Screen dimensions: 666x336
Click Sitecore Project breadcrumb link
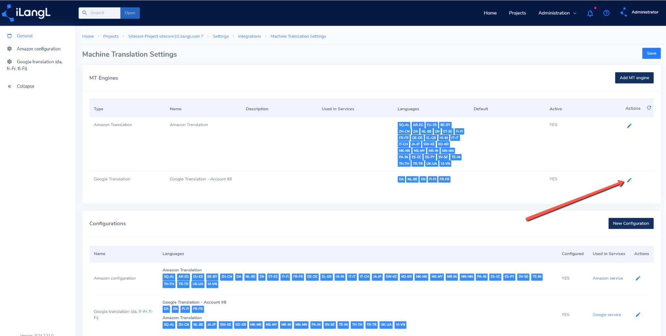(166, 36)
